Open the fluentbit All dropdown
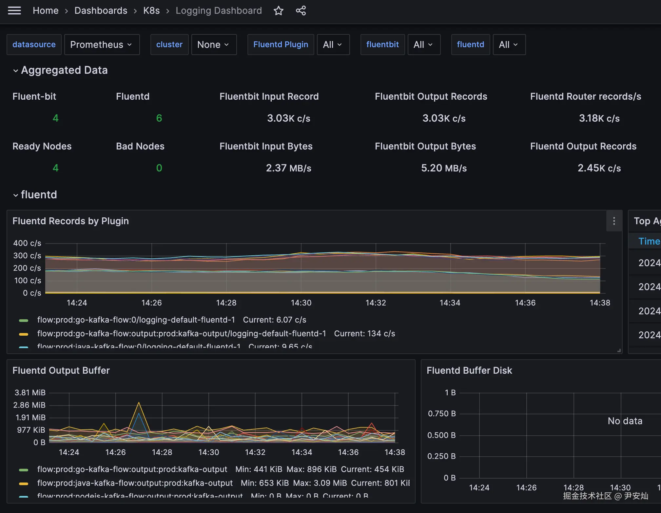The image size is (661, 513). (424, 45)
